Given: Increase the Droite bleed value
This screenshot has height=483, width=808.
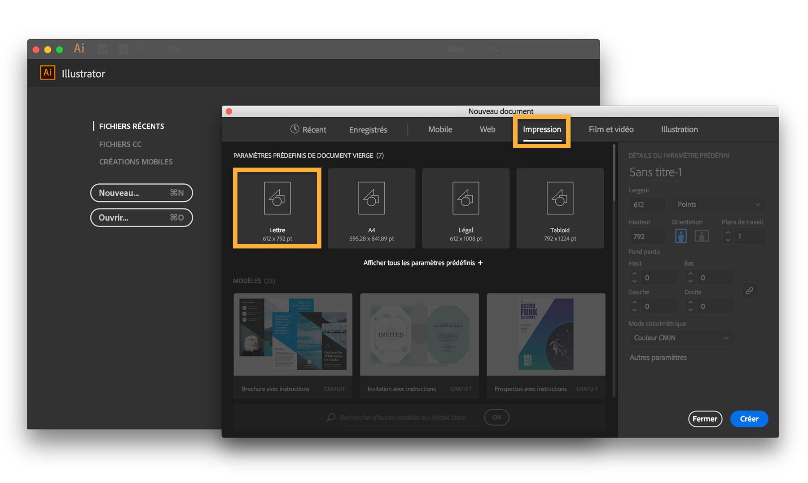Looking at the screenshot, I should (x=690, y=302).
